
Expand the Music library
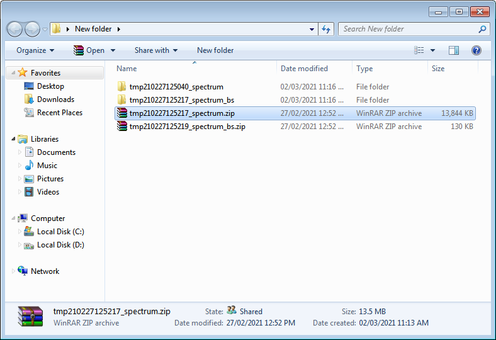(20, 166)
